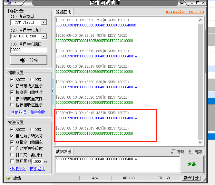Enable 循环周期 periodic send checkbox
Viewport: 215px width, 185px height.
click(x=12, y=161)
